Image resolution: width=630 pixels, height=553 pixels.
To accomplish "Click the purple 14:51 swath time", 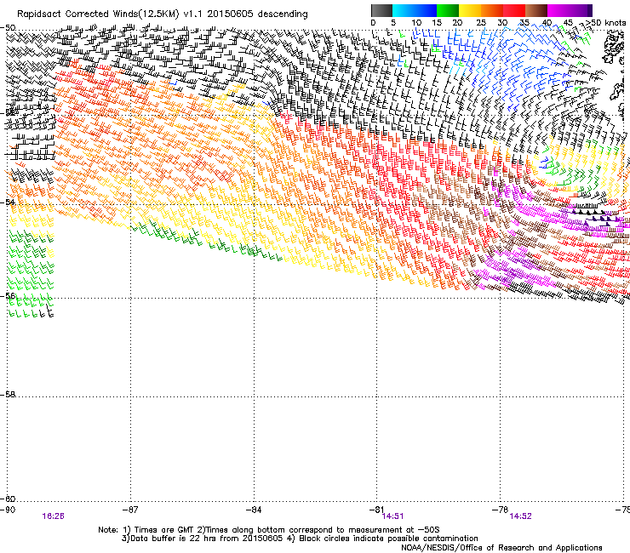I will [x=392, y=516].
